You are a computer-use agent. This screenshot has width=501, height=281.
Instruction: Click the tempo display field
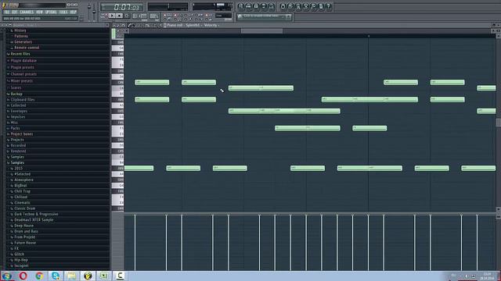139,16
